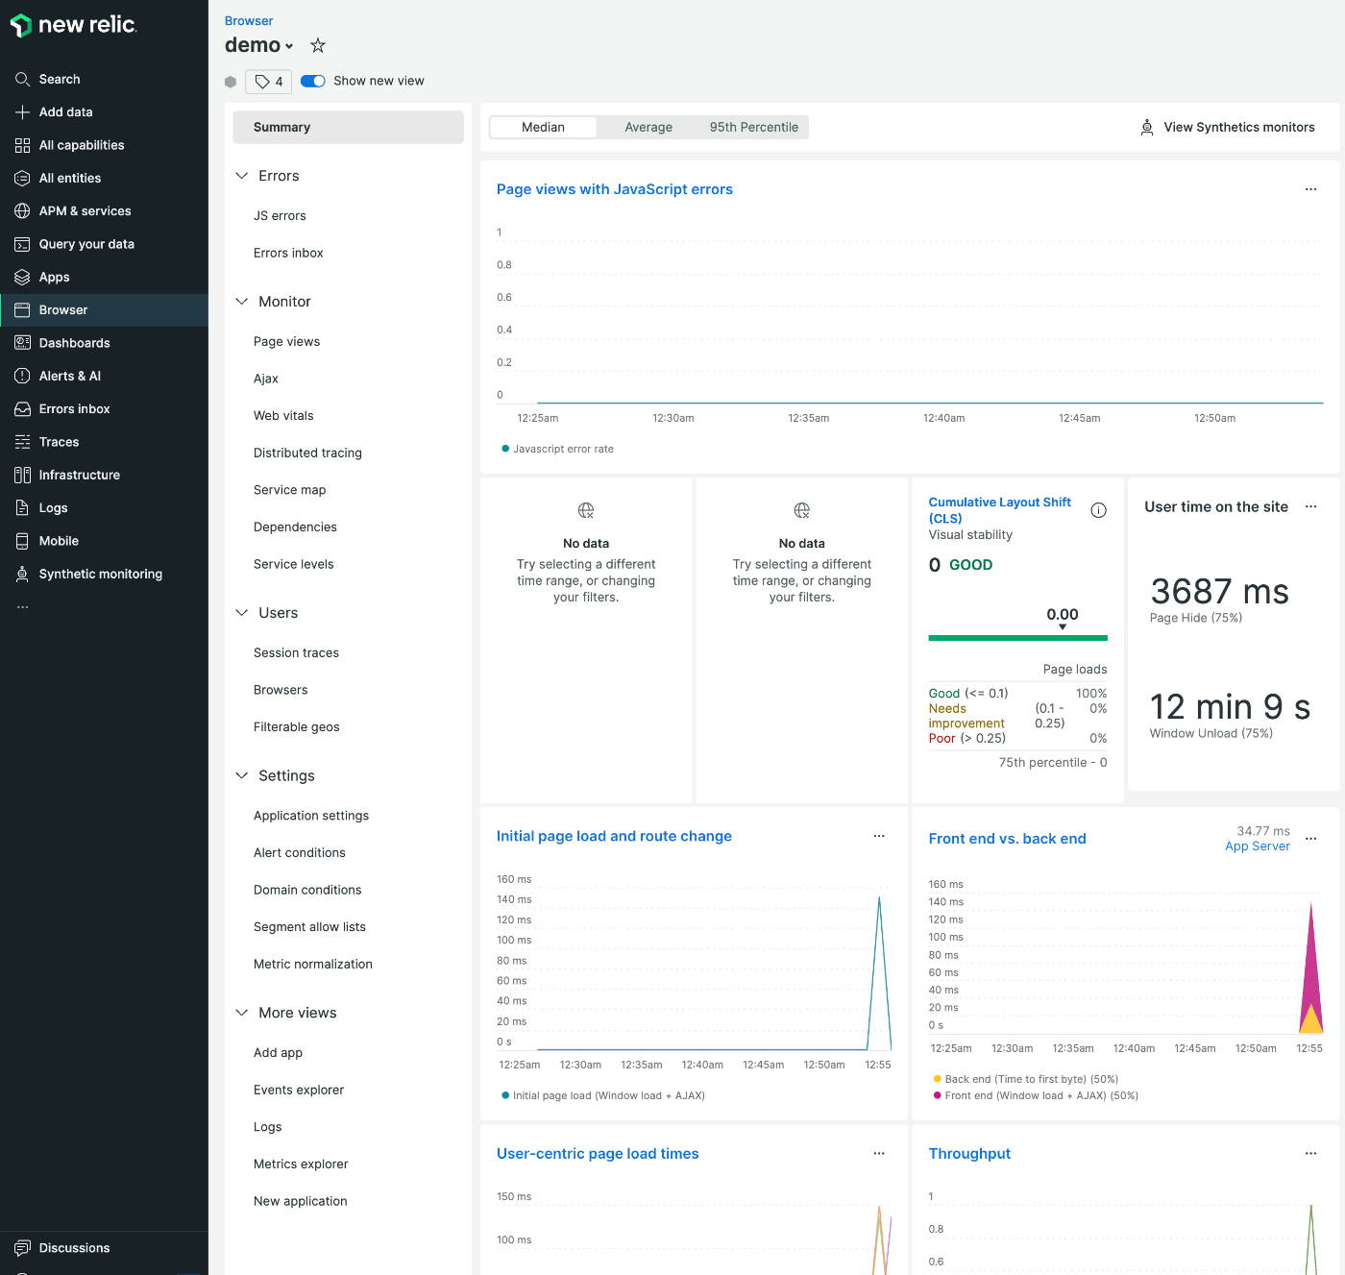Collapse the More views section
This screenshot has width=1345, height=1275.
click(242, 1013)
